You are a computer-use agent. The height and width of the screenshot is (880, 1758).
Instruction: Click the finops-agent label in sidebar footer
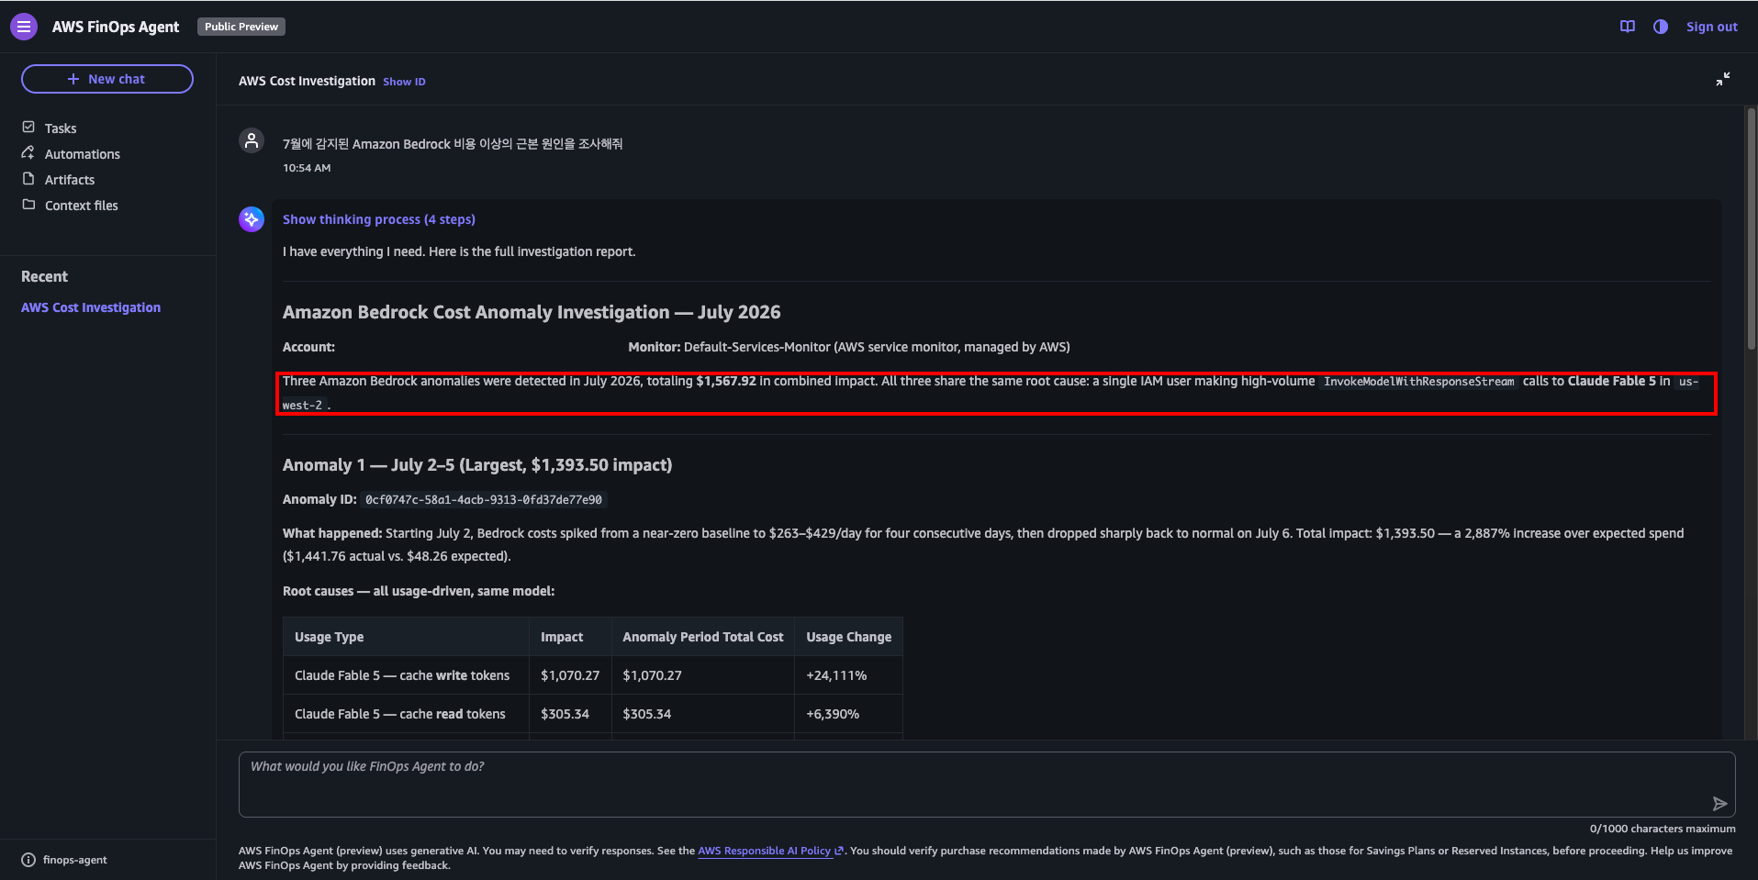click(75, 860)
